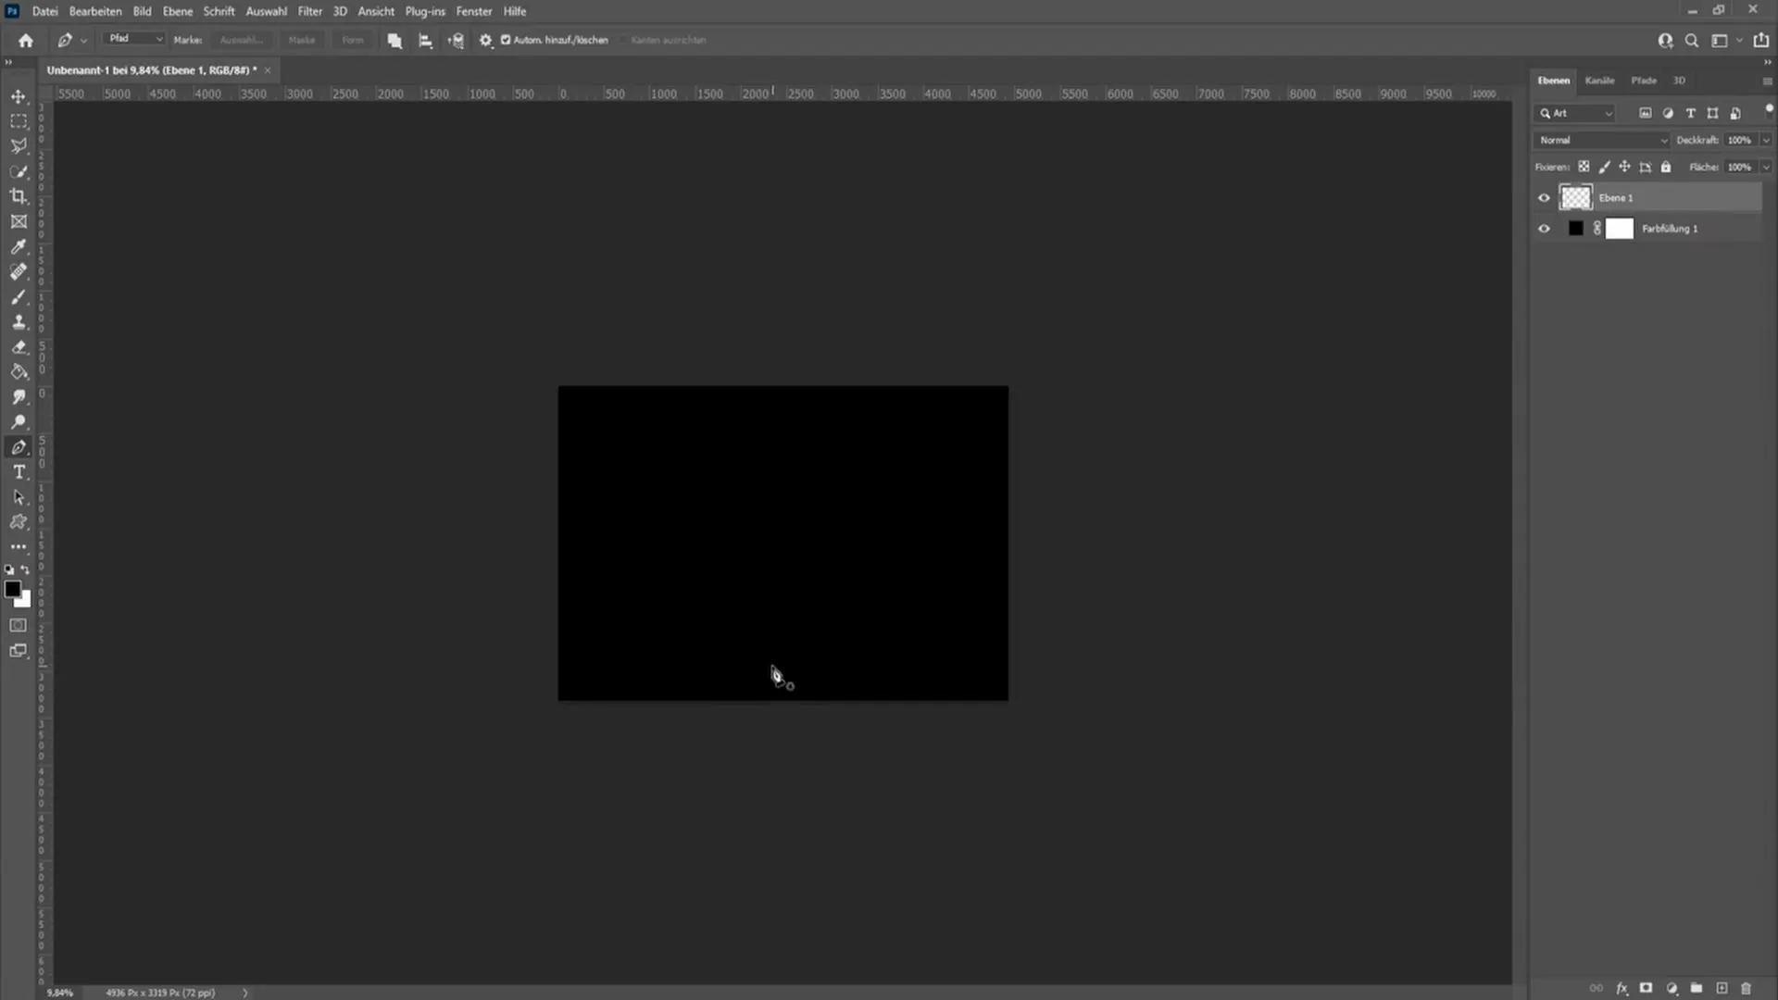The width and height of the screenshot is (1778, 1000).
Task: Select the Path Selection tool
Action: click(x=19, y=497)
